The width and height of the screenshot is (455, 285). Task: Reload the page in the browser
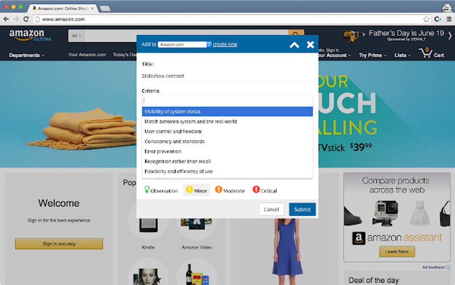click(x=26, y=19)
